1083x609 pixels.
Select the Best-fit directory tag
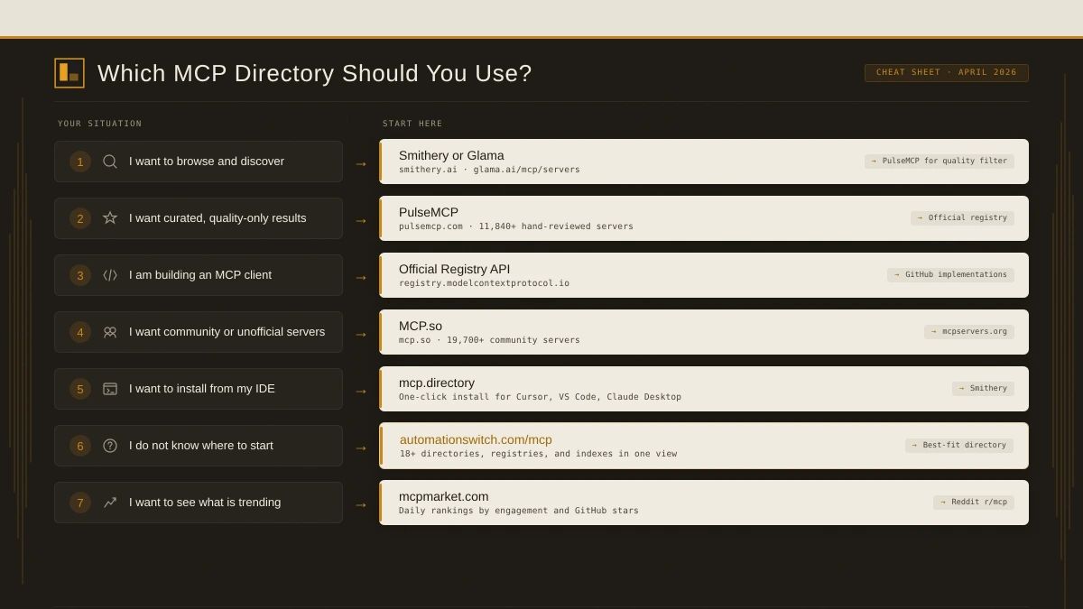pos(958,445)
